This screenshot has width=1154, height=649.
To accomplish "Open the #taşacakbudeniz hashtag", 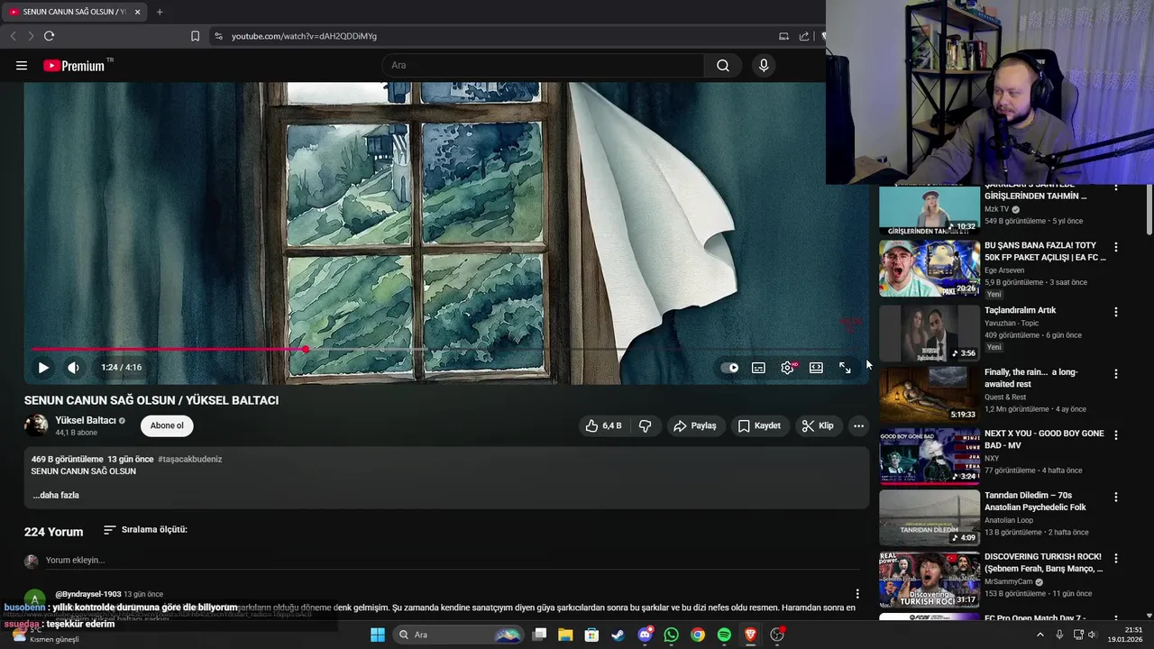I will 189,459.
